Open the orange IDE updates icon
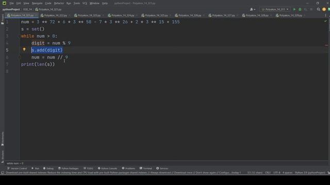The height and width of the screenshot is (185, 330). point(324,9)
